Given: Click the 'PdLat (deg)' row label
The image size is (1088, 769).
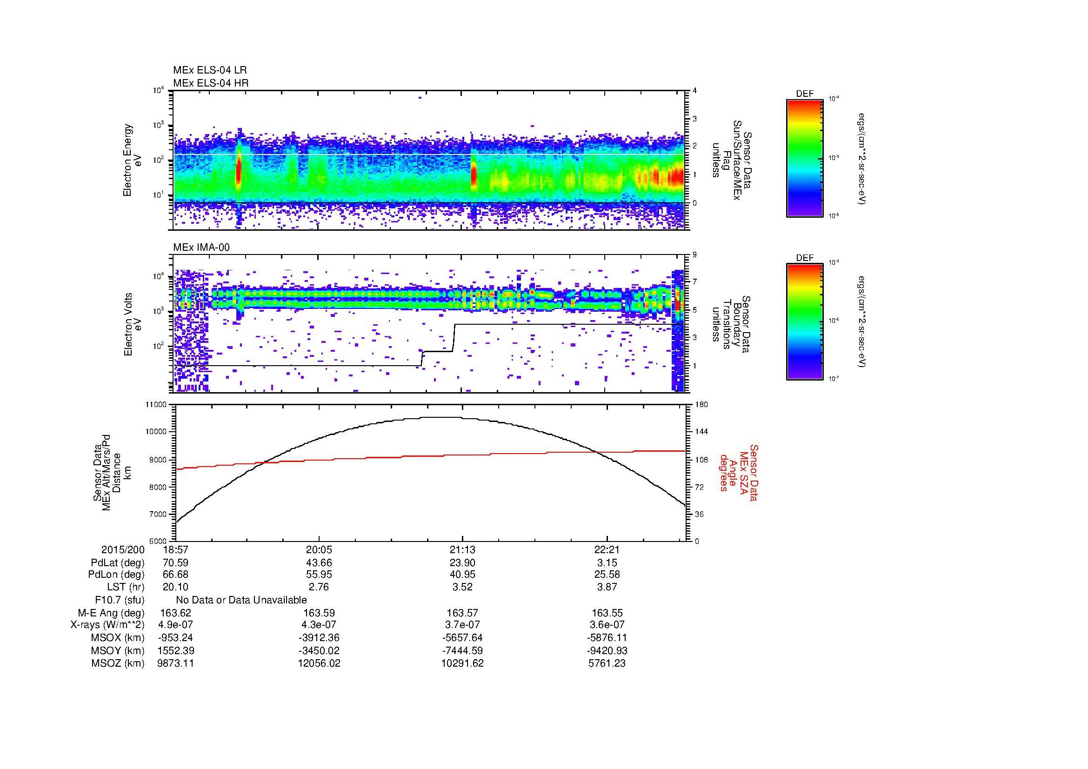Looking at the screenshot, I should coord(118,563).
